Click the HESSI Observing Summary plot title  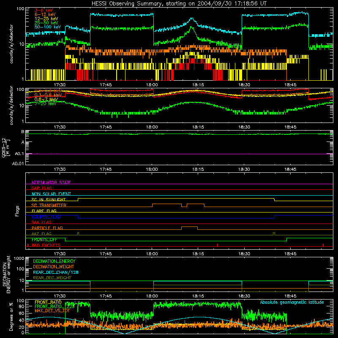click(179, 4)
